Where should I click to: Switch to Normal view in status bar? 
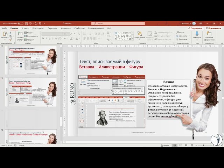click(175, 146)
